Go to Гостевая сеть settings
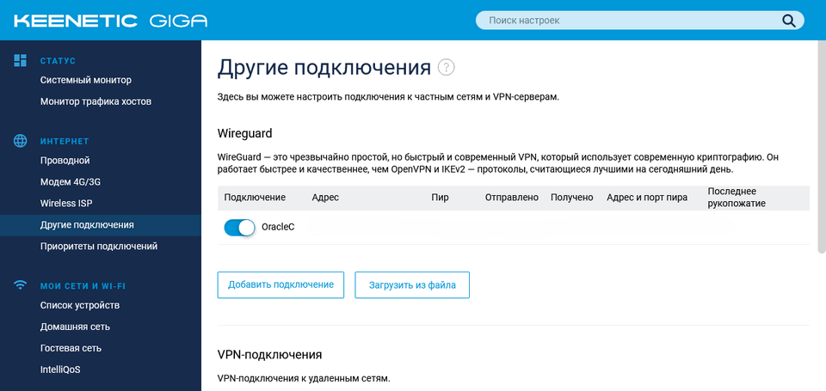This screenshot has height=391, width=826. point(71,348)
